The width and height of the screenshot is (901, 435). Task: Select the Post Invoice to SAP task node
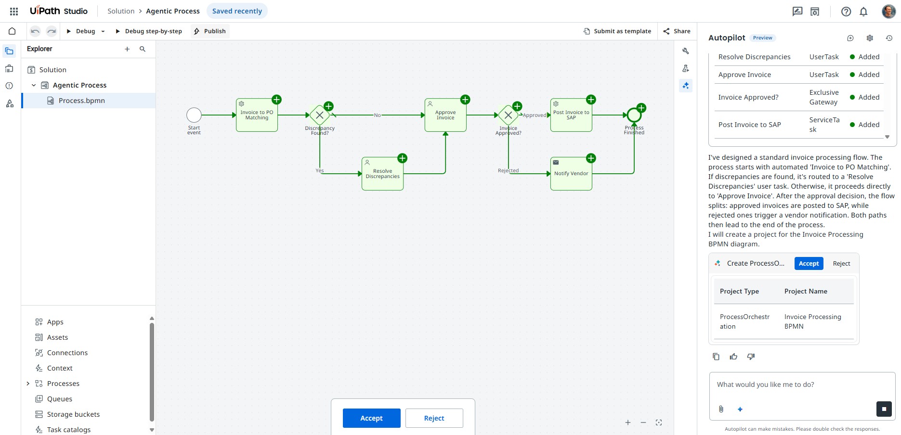[x=571, y=115]
